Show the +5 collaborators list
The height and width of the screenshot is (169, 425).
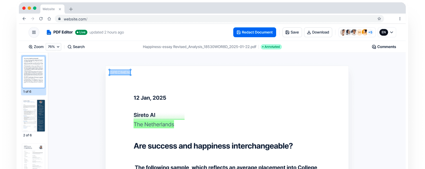pos(370,32)
